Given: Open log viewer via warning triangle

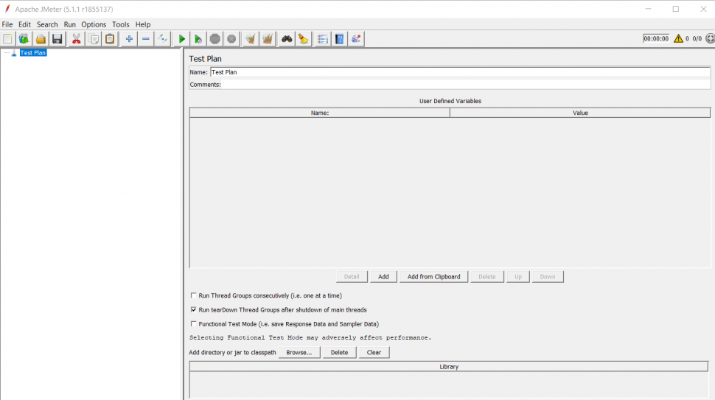Looking at the screenshot, I should pos(679,39).
